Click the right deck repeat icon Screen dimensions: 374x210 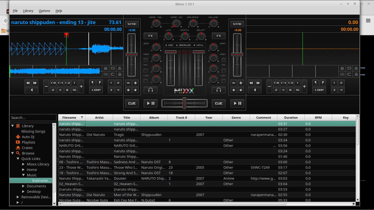[x=349, y=68]
